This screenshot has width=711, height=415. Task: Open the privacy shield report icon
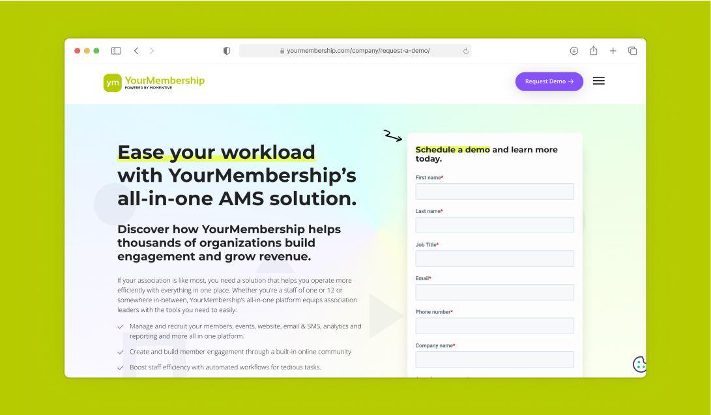227,51
